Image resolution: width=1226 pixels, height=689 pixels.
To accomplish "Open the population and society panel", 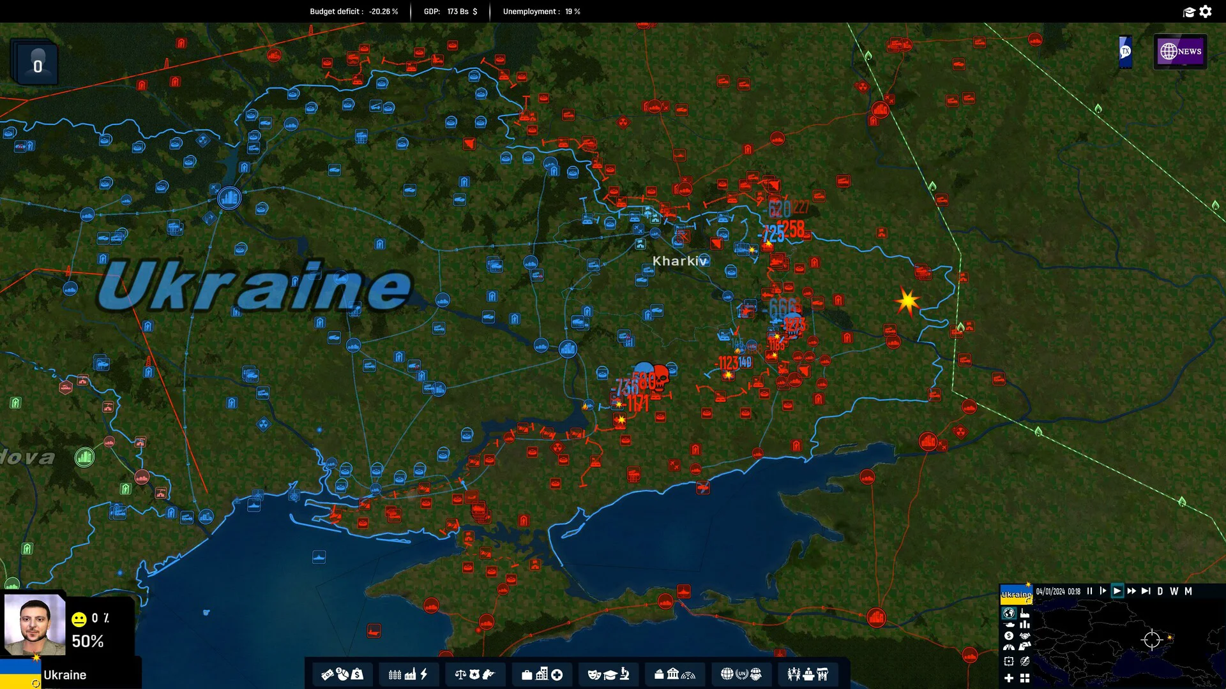I will (809, 675).
